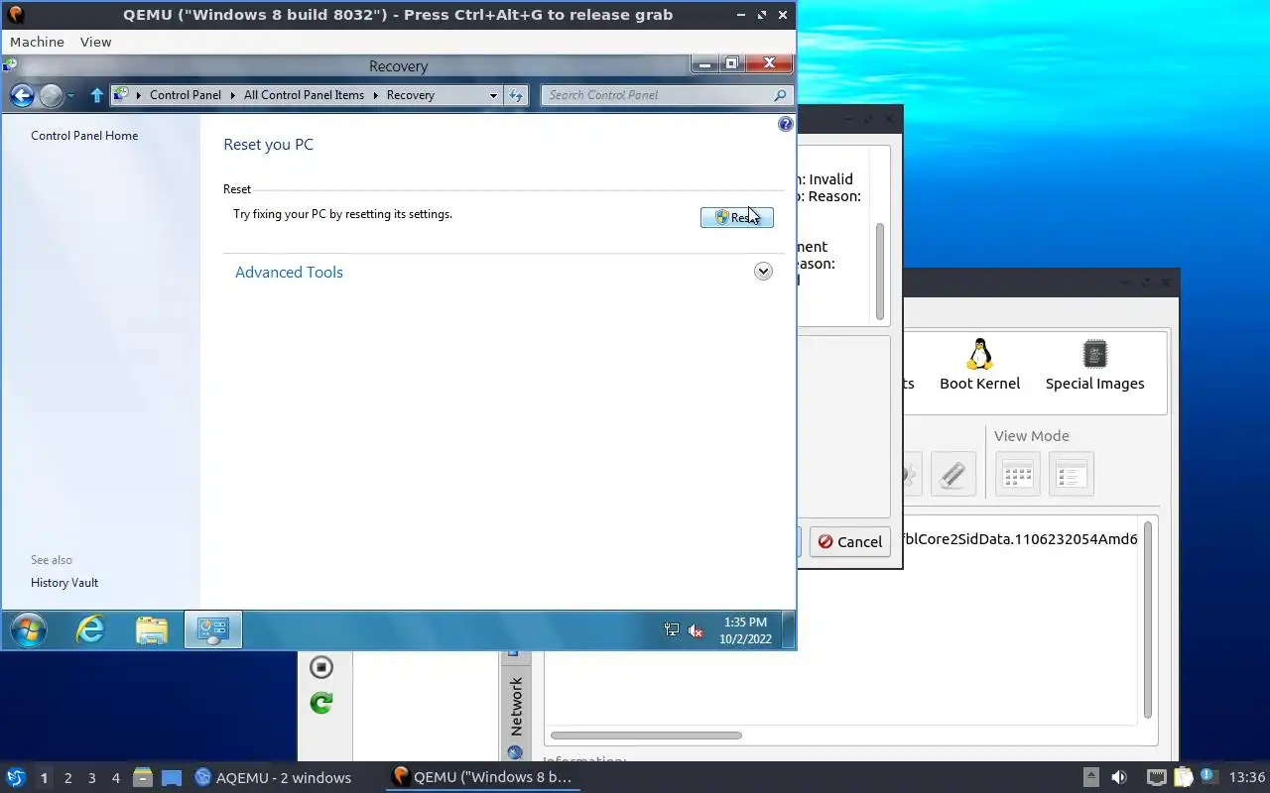1270x793 pixels.
Task: Open the address bar history dropdown
Action: pos(493,95)
